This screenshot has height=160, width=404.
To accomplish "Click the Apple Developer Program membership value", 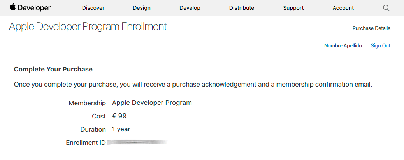I will point(152,103).
